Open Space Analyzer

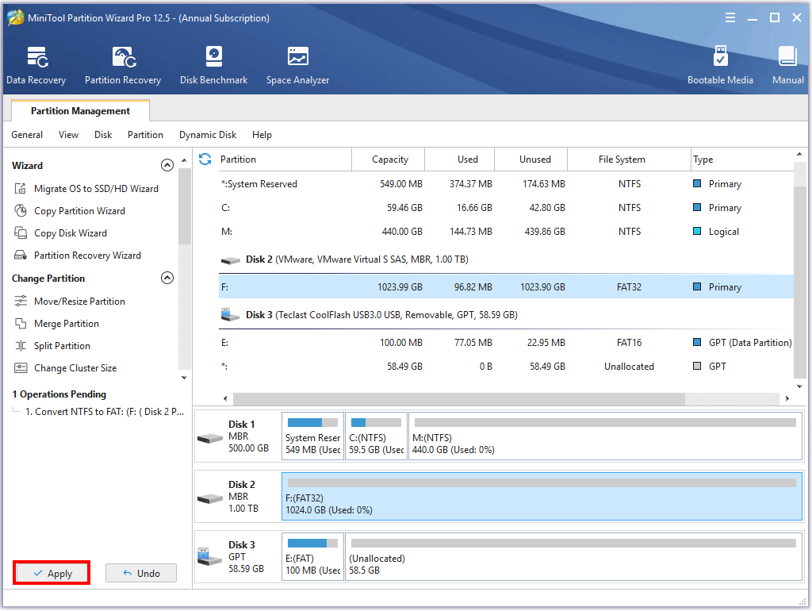pyautogui.click(x=298, y=65)
